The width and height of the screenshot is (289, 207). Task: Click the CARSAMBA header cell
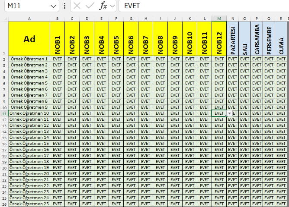[x=257, y=39]
